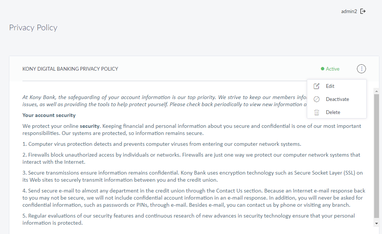This screenshot has height=234, width=382.
Task: Click the bold word "security" in the text
Action: click(x=89, y=126)
